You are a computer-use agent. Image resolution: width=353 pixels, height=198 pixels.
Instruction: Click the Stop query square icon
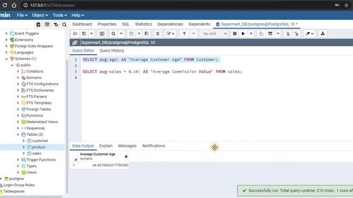[x=234, y=34]
